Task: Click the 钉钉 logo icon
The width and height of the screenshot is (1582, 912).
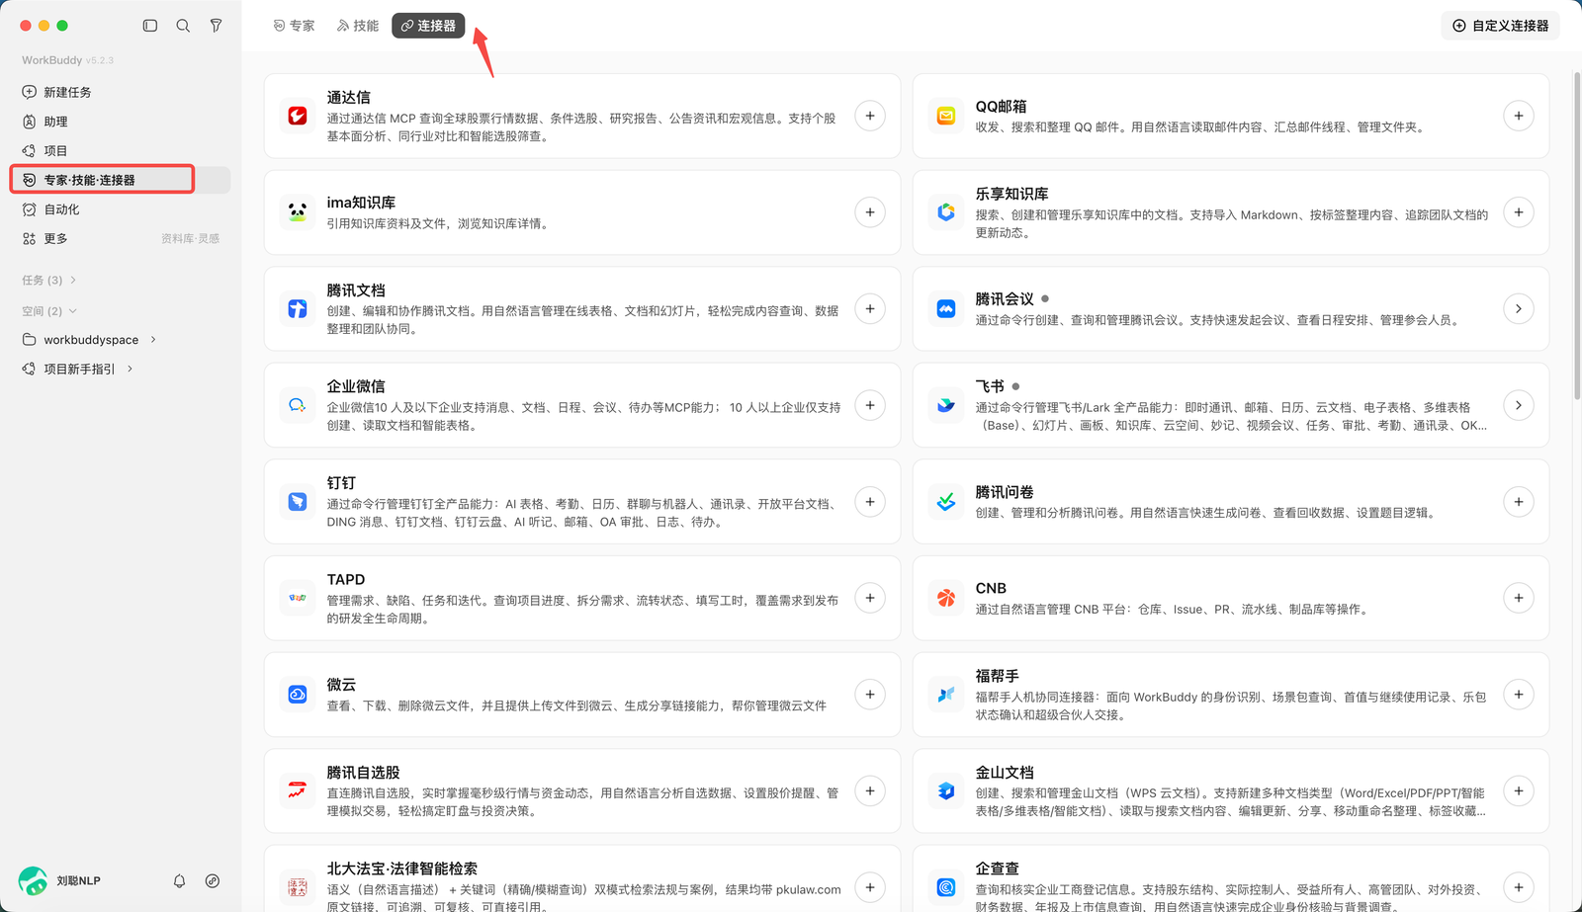Action: click(298, 502)
